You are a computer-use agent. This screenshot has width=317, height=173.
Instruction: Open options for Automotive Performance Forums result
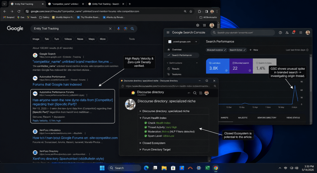(87, 95)
